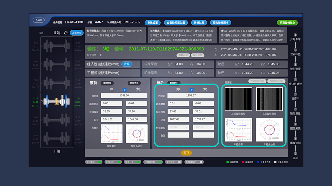Open 左轮镟修图片 thumbnail

[238, 99]
